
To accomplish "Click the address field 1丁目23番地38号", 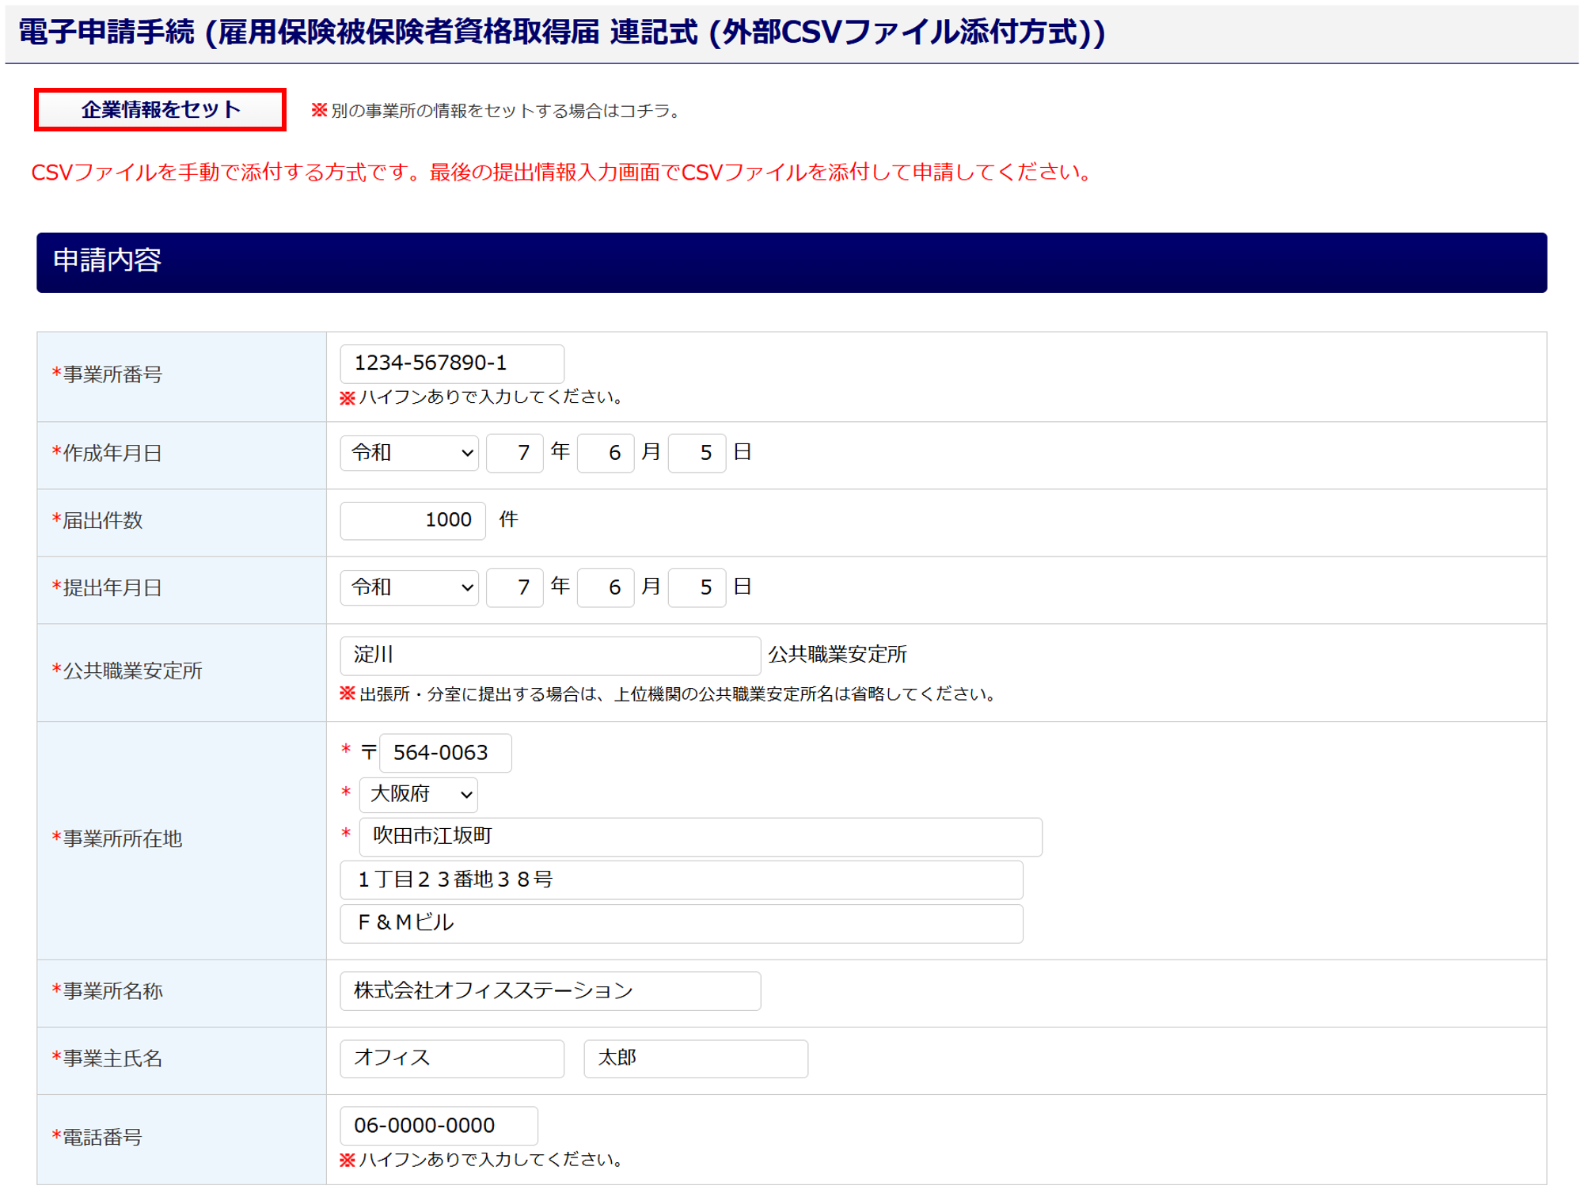I will [681, 880].
